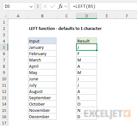Select result cell J next to July
Viewport: 137px width, 126px height.
(x=86, y=85)
